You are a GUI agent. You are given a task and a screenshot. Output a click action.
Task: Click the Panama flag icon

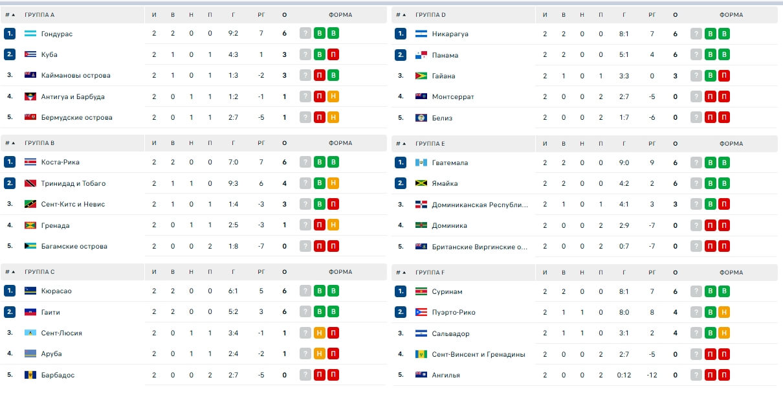tap(421, 55)
